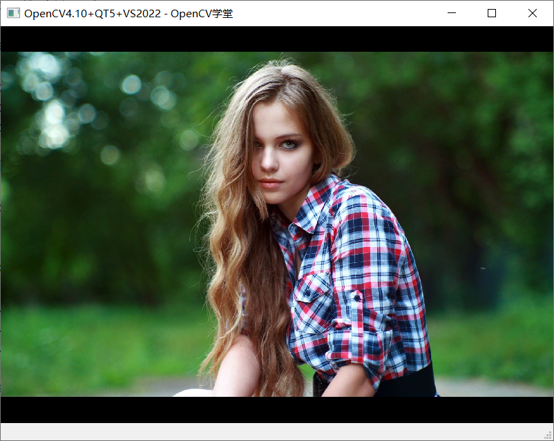
Task: Click the maximize square icon
Action: point(491,13)
